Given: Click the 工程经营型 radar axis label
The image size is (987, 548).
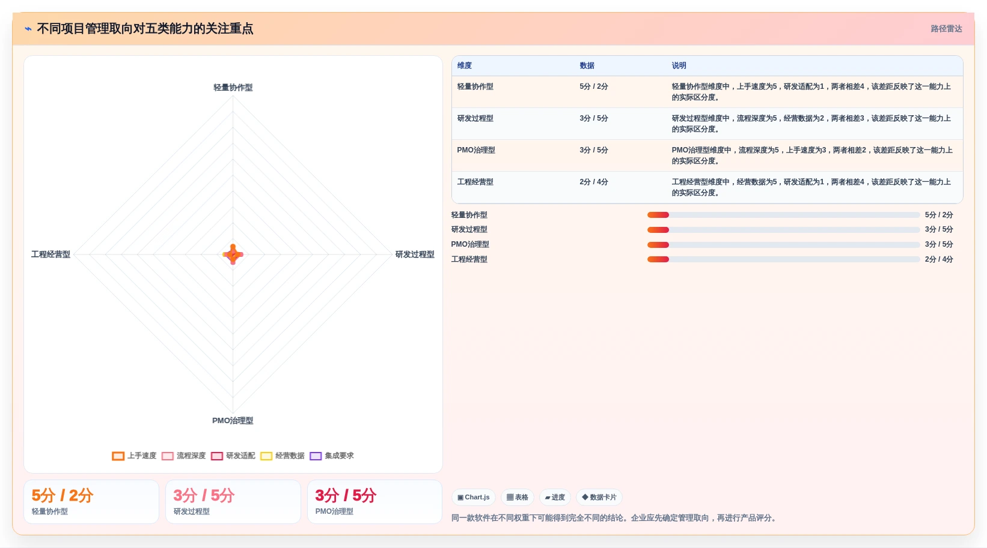Looking at the screenshot, I should 50,254.
